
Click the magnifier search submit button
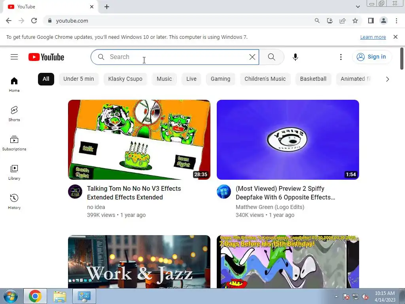[x=271, y=57]
